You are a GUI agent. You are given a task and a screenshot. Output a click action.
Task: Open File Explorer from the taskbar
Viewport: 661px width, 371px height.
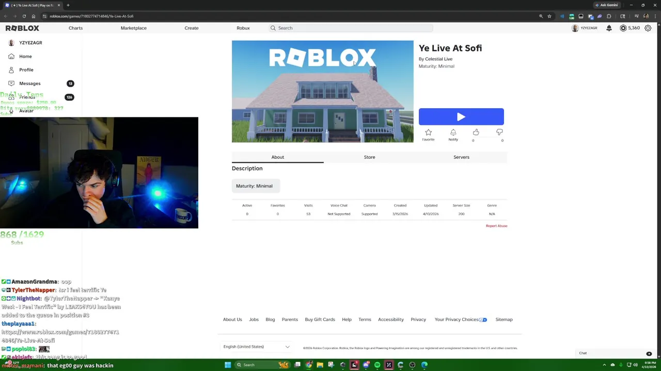point(320,365)
